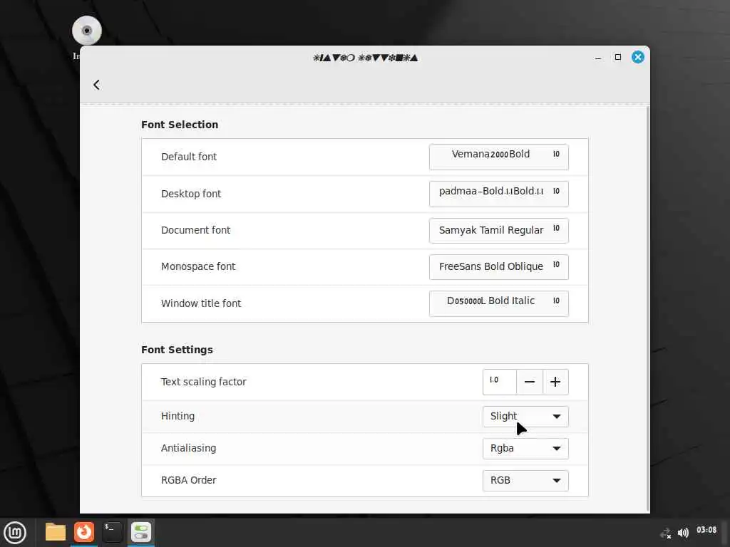Screen dimensions: 730x547
Task: Minimize the settings window
Action: pos(598,58)
